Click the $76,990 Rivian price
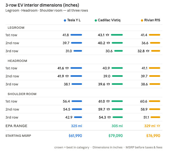Image resolution: width=169 pixels, height=152 pixels. click(153, 135)
